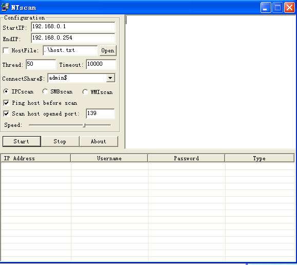The width and height of the screenshot is (297, 265).
Task: Minimize the NTscan window
Action: (266, 8)
